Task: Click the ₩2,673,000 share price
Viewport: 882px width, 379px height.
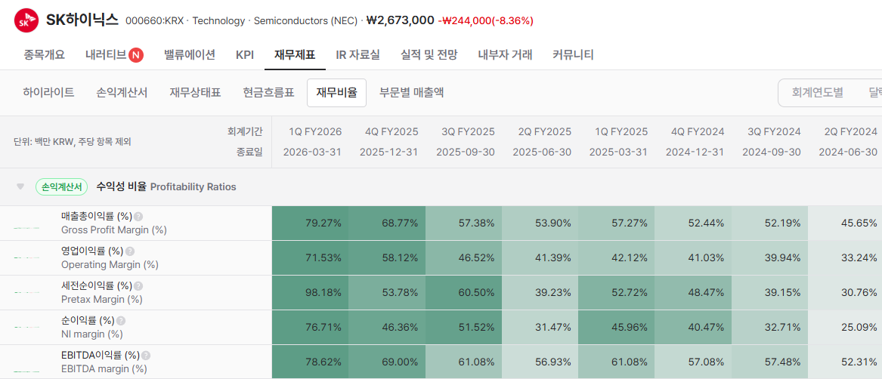Action: [x=400, y=21]
